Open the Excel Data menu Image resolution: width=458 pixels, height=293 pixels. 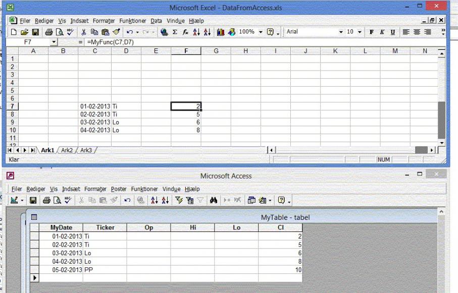(x=156, y=21)
